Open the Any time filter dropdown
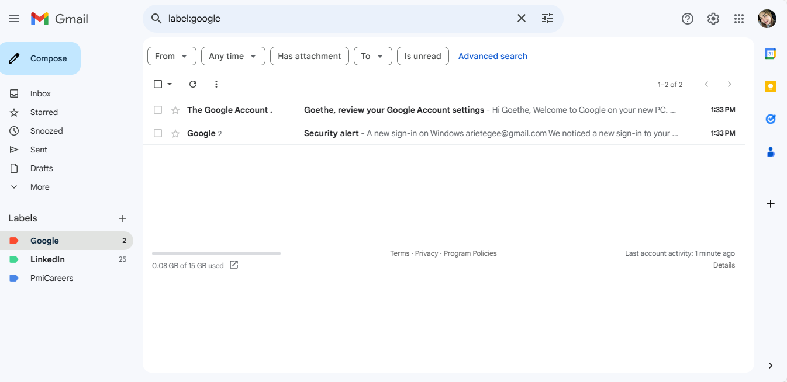This screenshot has width=787, height=382. 233,56
